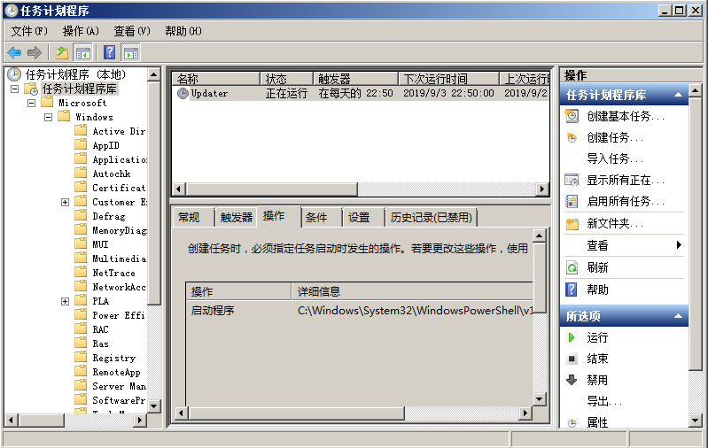
Task: Click the 刷新 refresh icon
Action: (x=572, y=267)
